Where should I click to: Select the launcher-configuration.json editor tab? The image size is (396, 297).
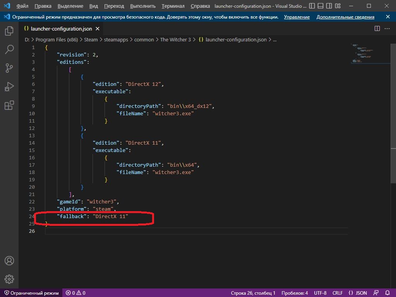click(x=62, y=29)
